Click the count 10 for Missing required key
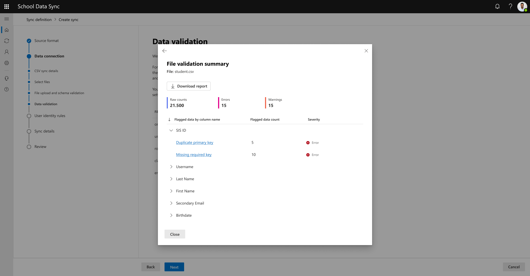This screenshot has height=276, width=530. coord(254,155)
